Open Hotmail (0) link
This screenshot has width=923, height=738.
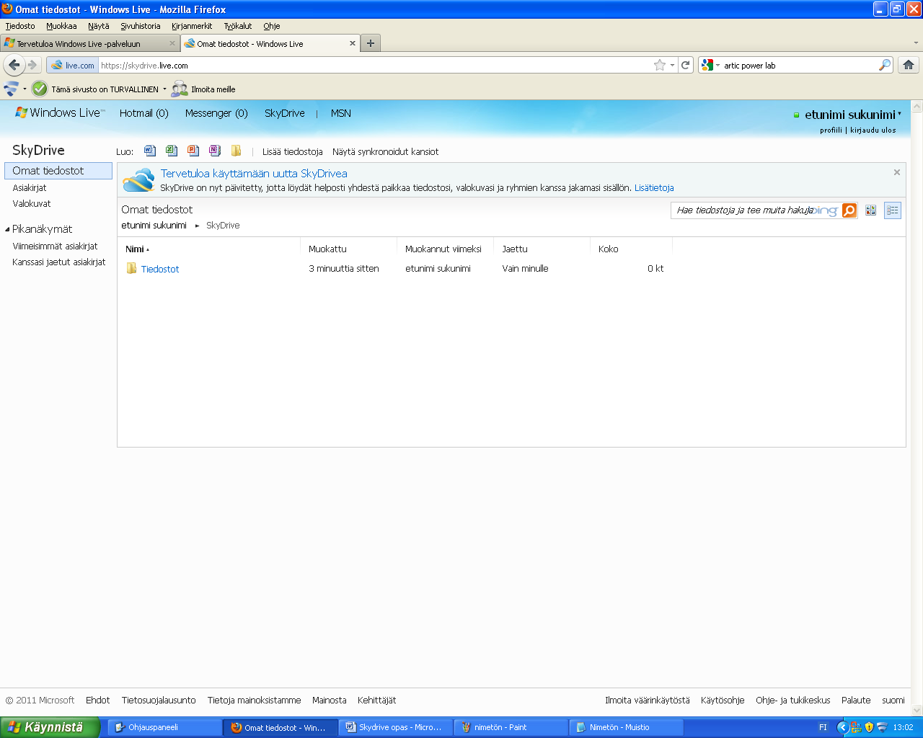(x=144, y=113)
